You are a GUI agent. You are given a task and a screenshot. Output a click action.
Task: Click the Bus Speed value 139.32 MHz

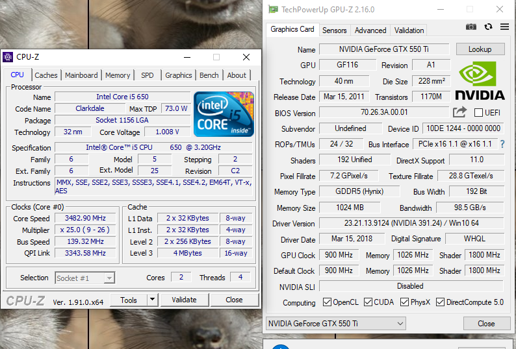[85, 241]
